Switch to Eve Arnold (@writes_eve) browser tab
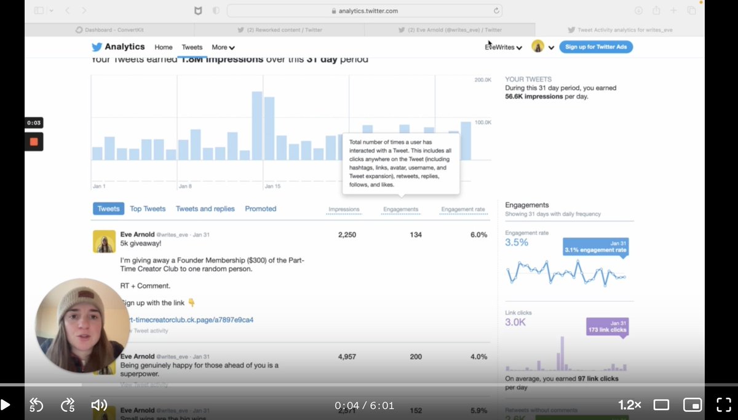 [x=450, y=30]
